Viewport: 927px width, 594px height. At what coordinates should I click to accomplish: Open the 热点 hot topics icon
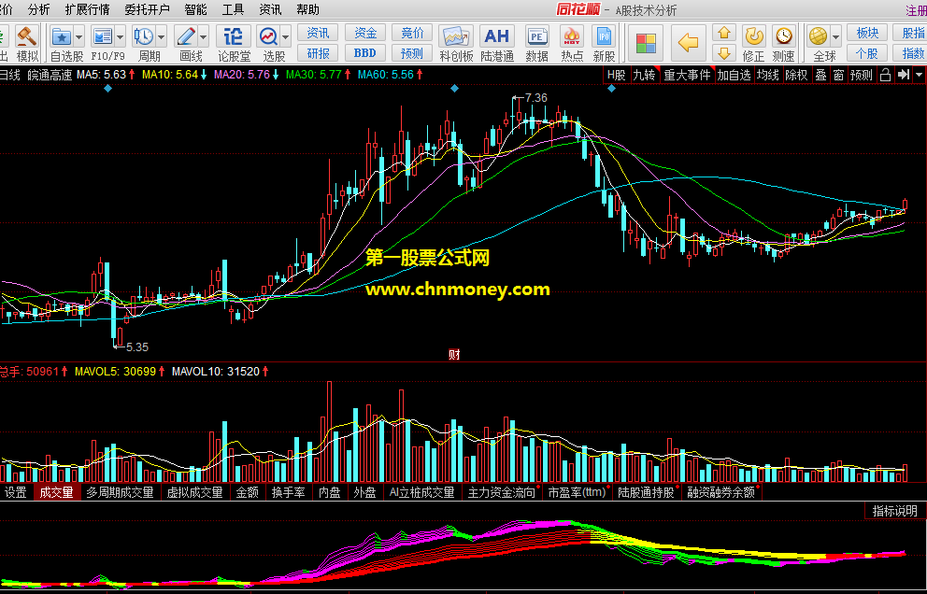coord(571,36)
